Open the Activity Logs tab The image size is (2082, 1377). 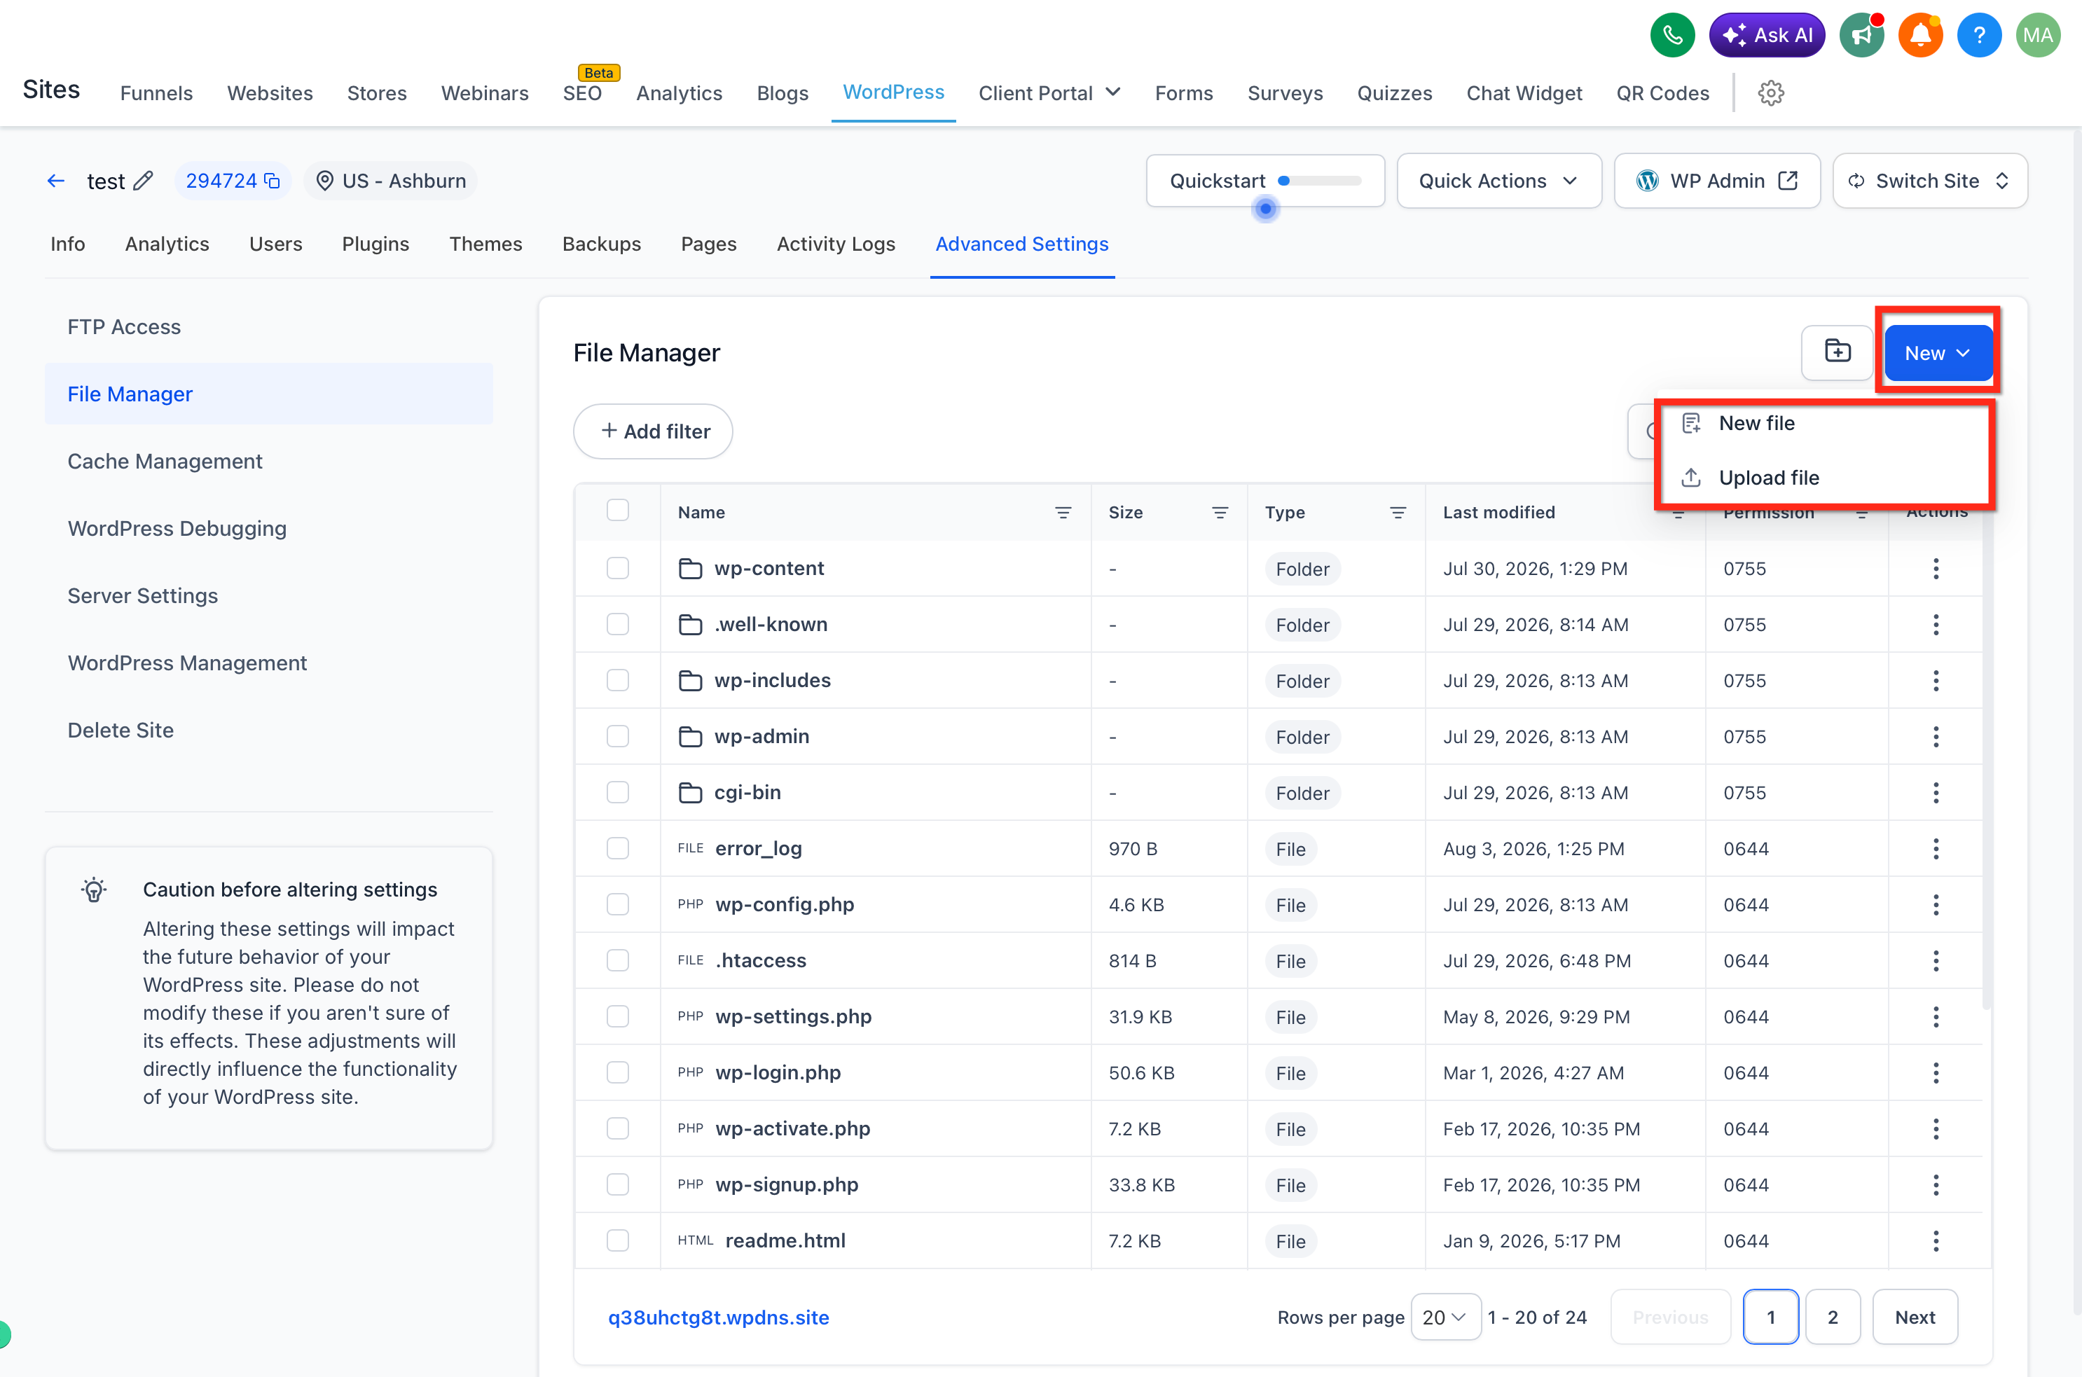coord(836,244)
